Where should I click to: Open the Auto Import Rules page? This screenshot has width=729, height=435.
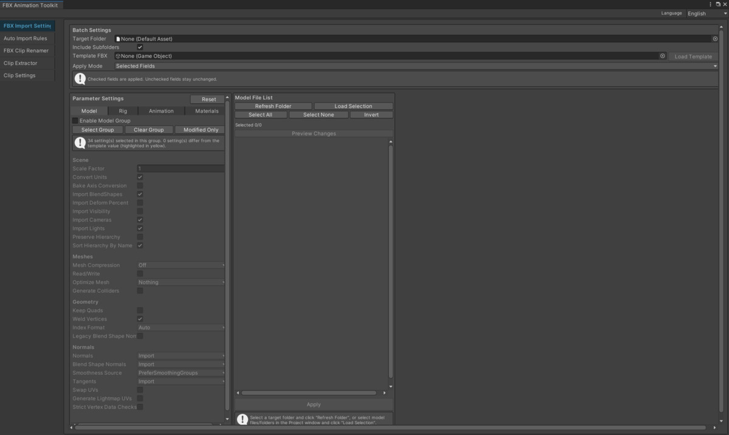click(x=27, y=38)
